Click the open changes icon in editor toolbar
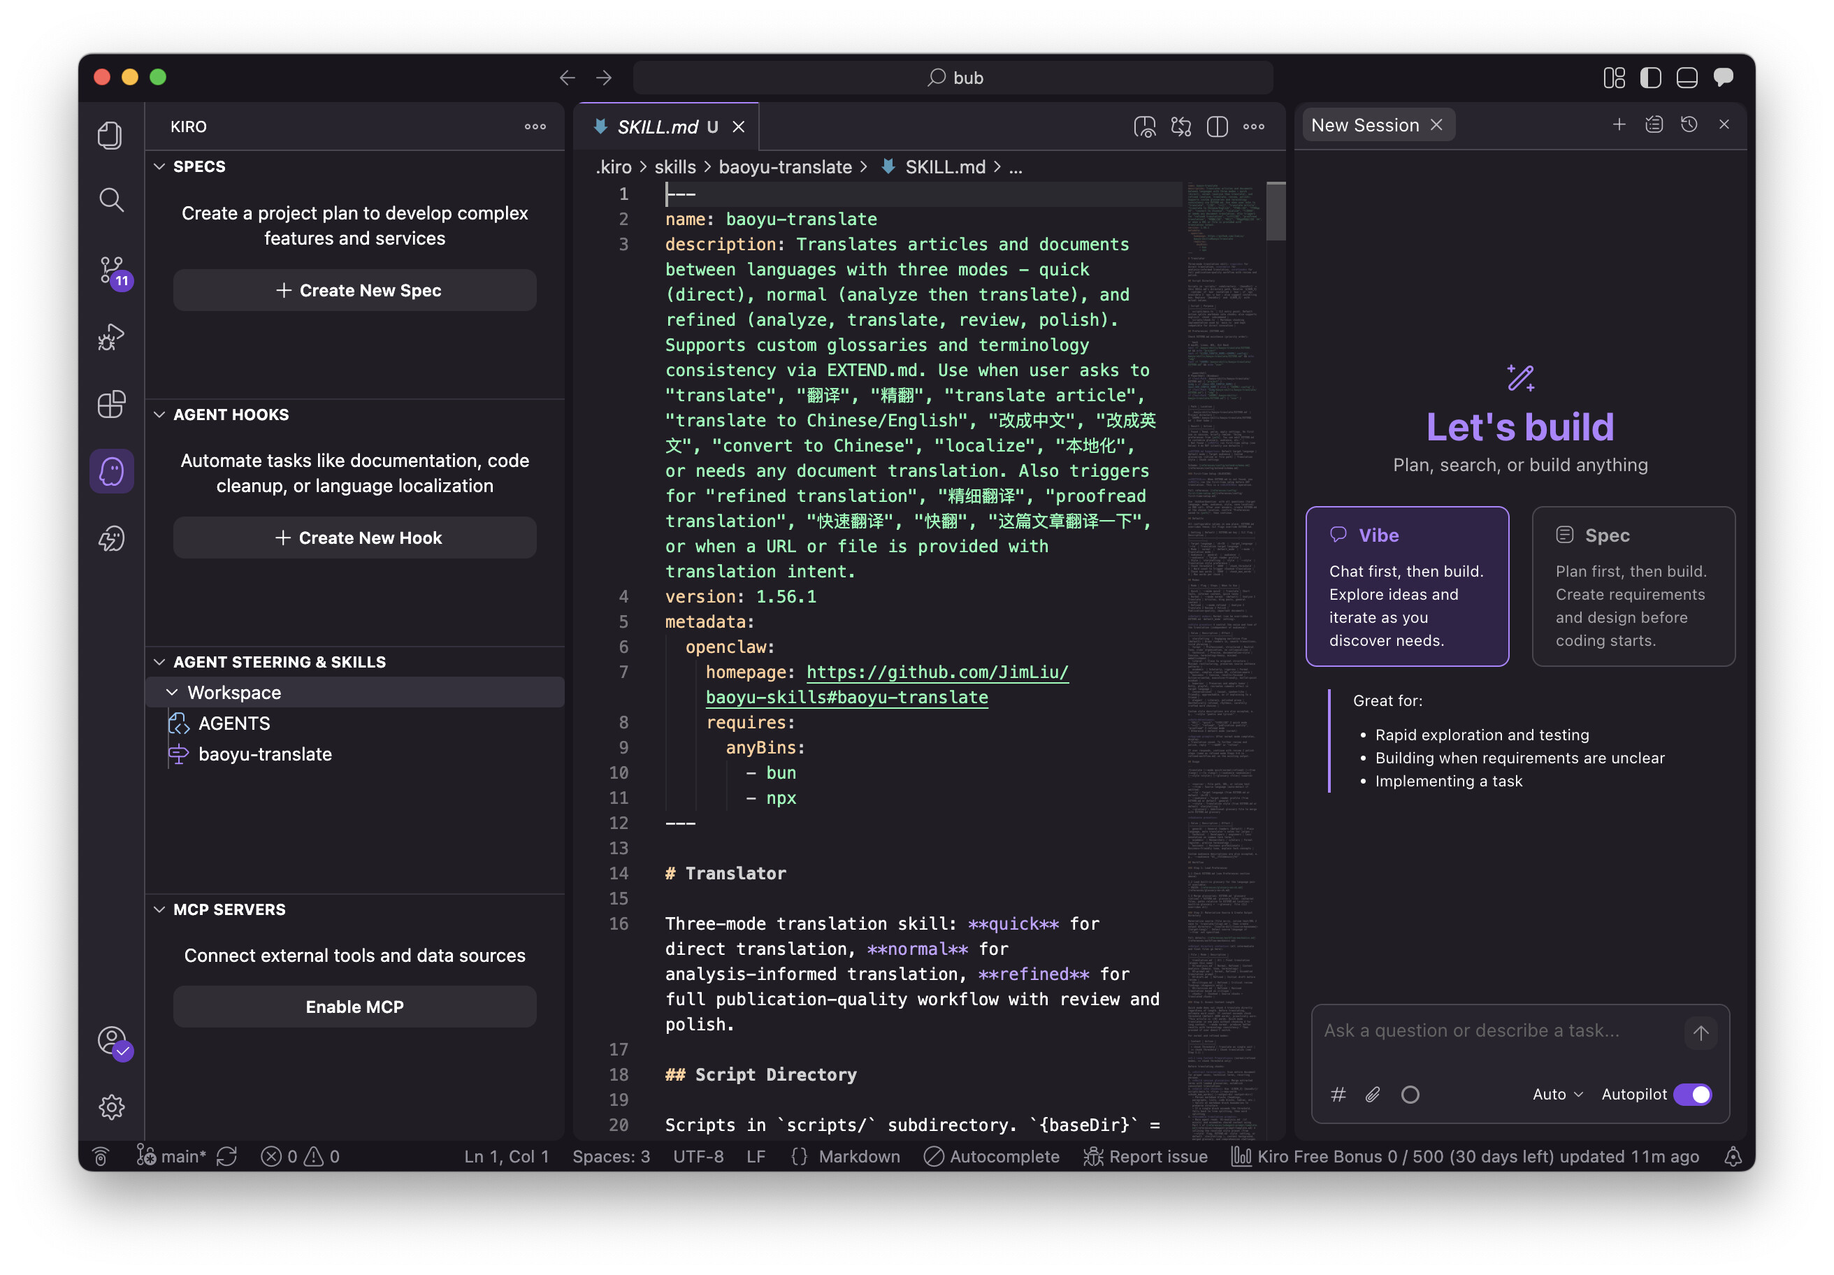 (1181, 127)
